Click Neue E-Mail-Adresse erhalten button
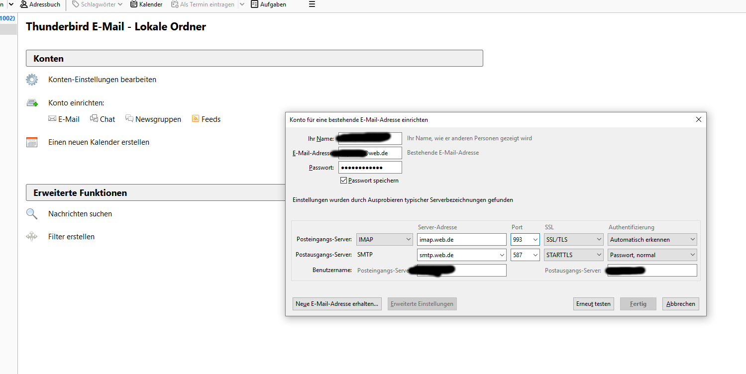The image size is (746, 374). pyautogui.click(x=337, y=304)
